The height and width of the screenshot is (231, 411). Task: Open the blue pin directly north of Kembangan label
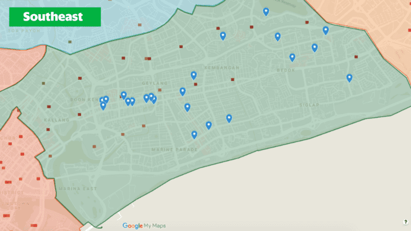[x=223, y=36]
